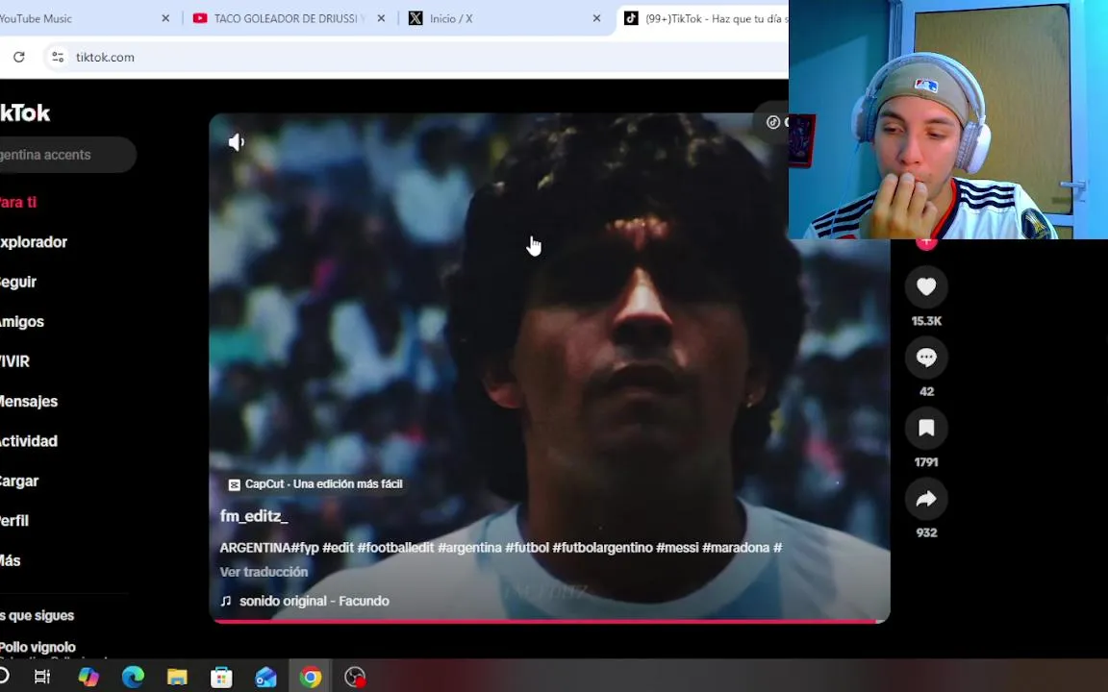
Task: Open the VIVIR live section
Action: click(14, 361)
